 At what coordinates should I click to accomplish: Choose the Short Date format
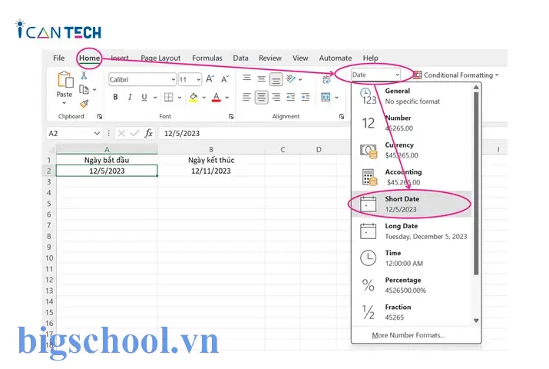pos(412,204)
